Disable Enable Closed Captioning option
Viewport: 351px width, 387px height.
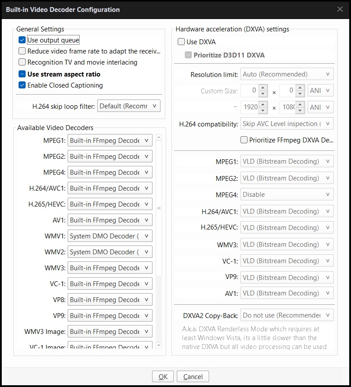tap(22, 85)
